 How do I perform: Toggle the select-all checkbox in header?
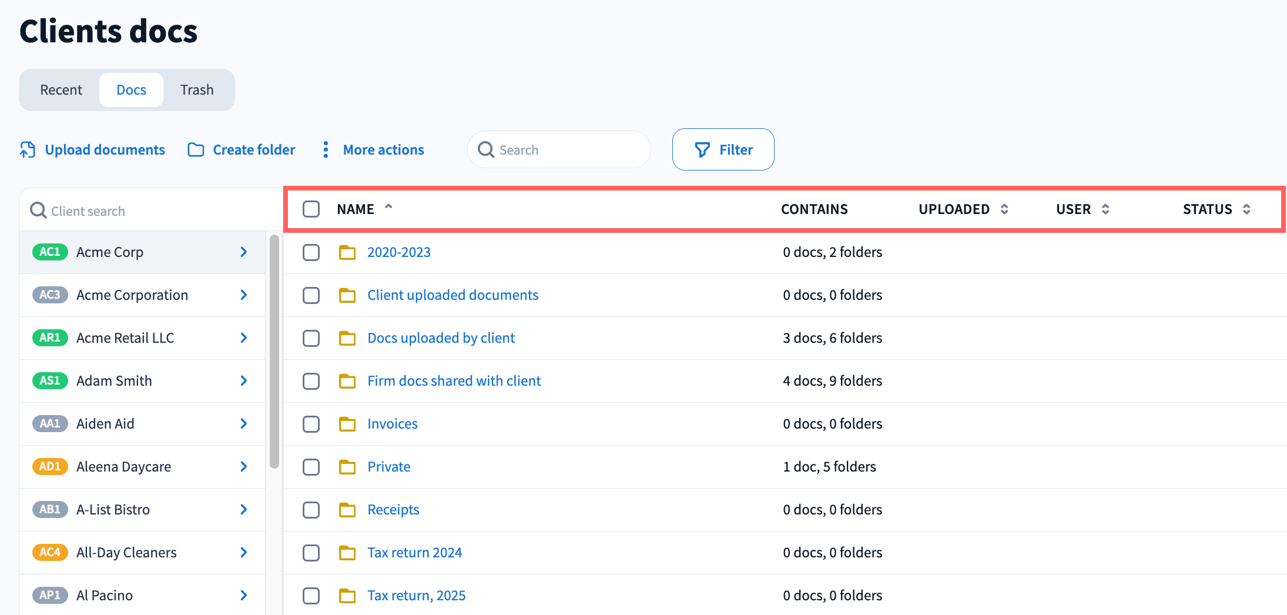[311, 209]
